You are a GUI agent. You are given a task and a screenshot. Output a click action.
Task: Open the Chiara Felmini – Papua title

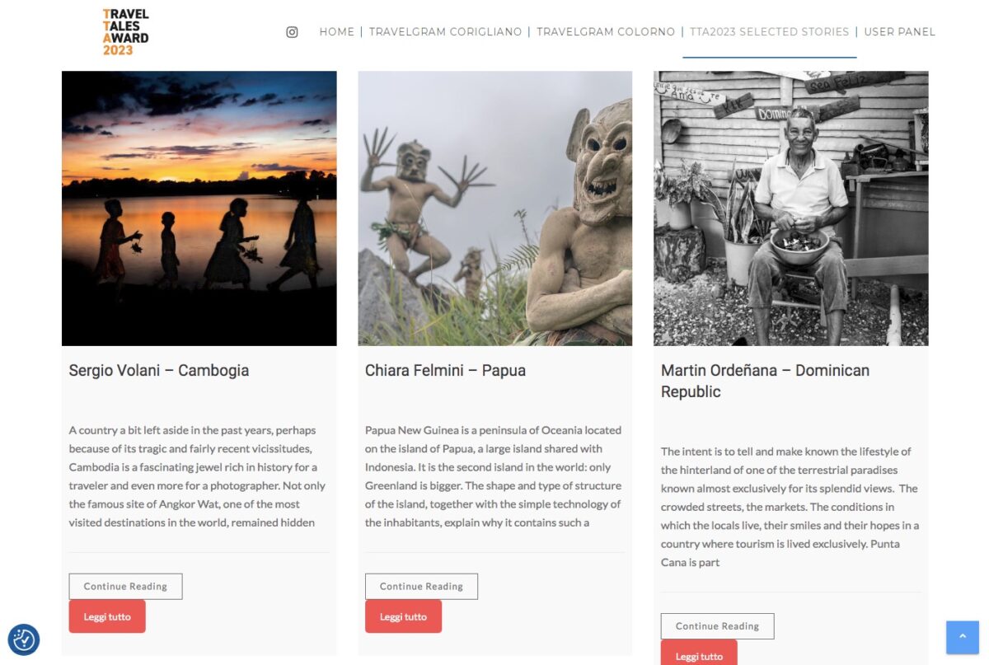coord(445,371)
